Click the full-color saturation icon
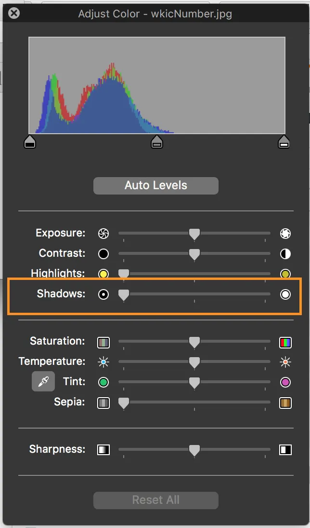 285,343
